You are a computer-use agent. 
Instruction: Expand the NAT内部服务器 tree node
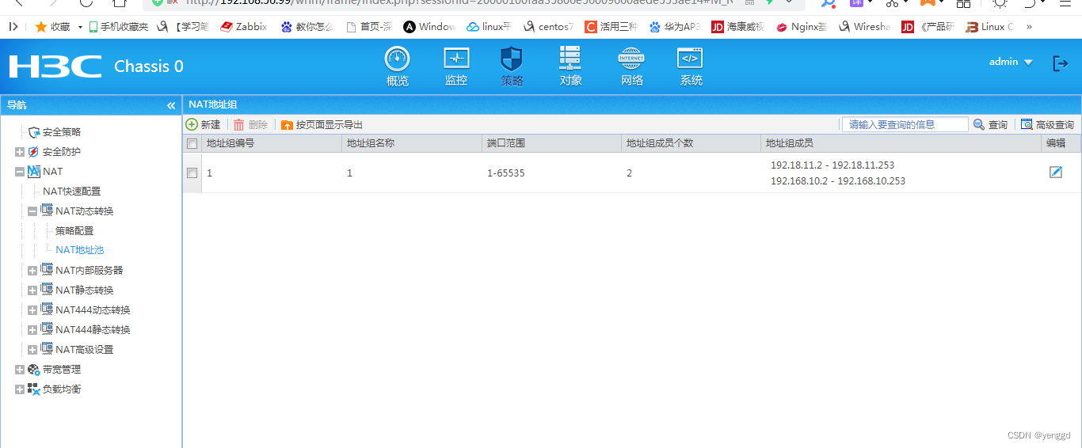pos(32,271)
